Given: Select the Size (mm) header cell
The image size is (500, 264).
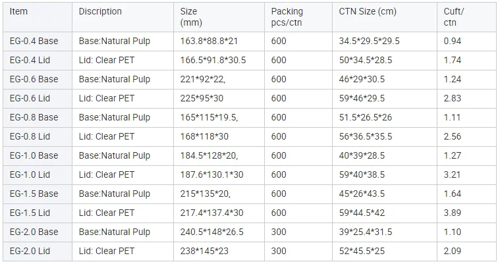Looking at the screenshot, I should pyautogui.click(x=189, y=17).
